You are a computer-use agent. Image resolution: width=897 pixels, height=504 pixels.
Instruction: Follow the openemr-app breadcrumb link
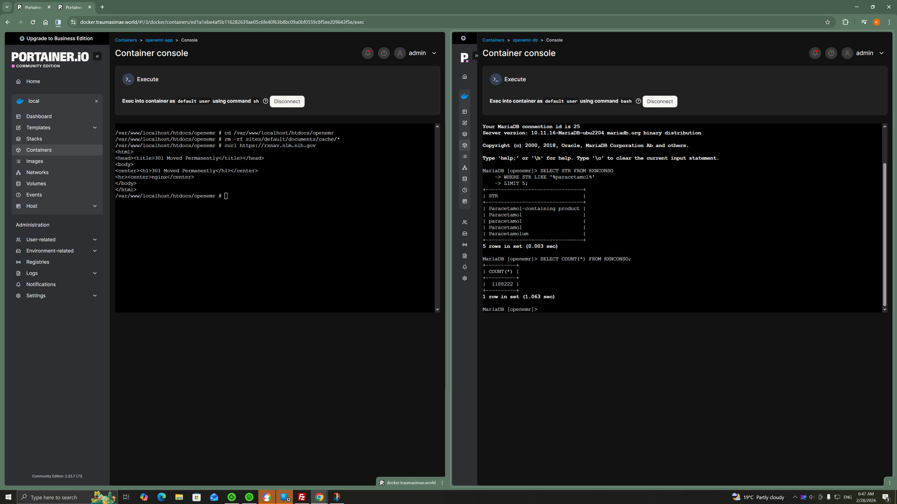159,40
